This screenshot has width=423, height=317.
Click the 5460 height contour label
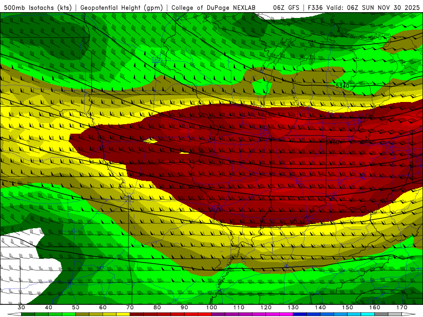(333, 142)
